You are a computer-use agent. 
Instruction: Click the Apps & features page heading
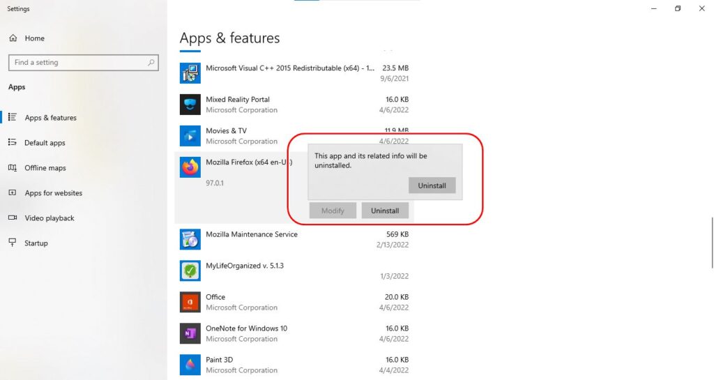click(x=229, y=38)
